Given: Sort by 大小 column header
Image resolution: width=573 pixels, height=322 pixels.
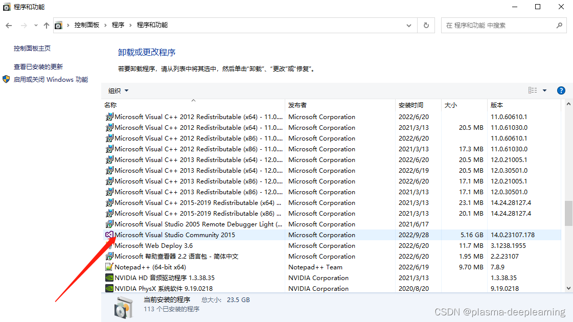Looking at the screenshot, I should 464,105.
